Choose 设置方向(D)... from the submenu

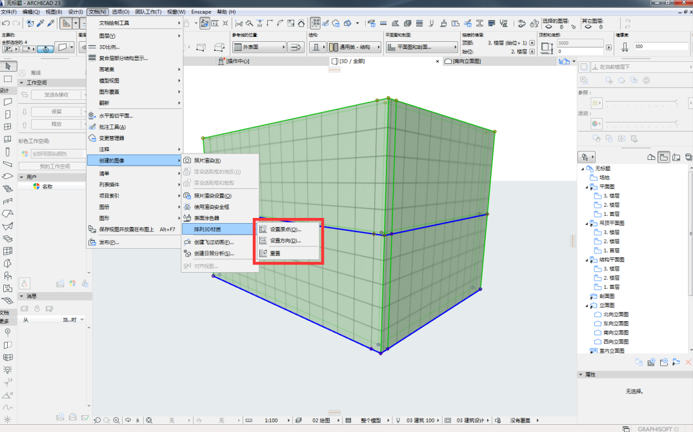pos(288,241)
